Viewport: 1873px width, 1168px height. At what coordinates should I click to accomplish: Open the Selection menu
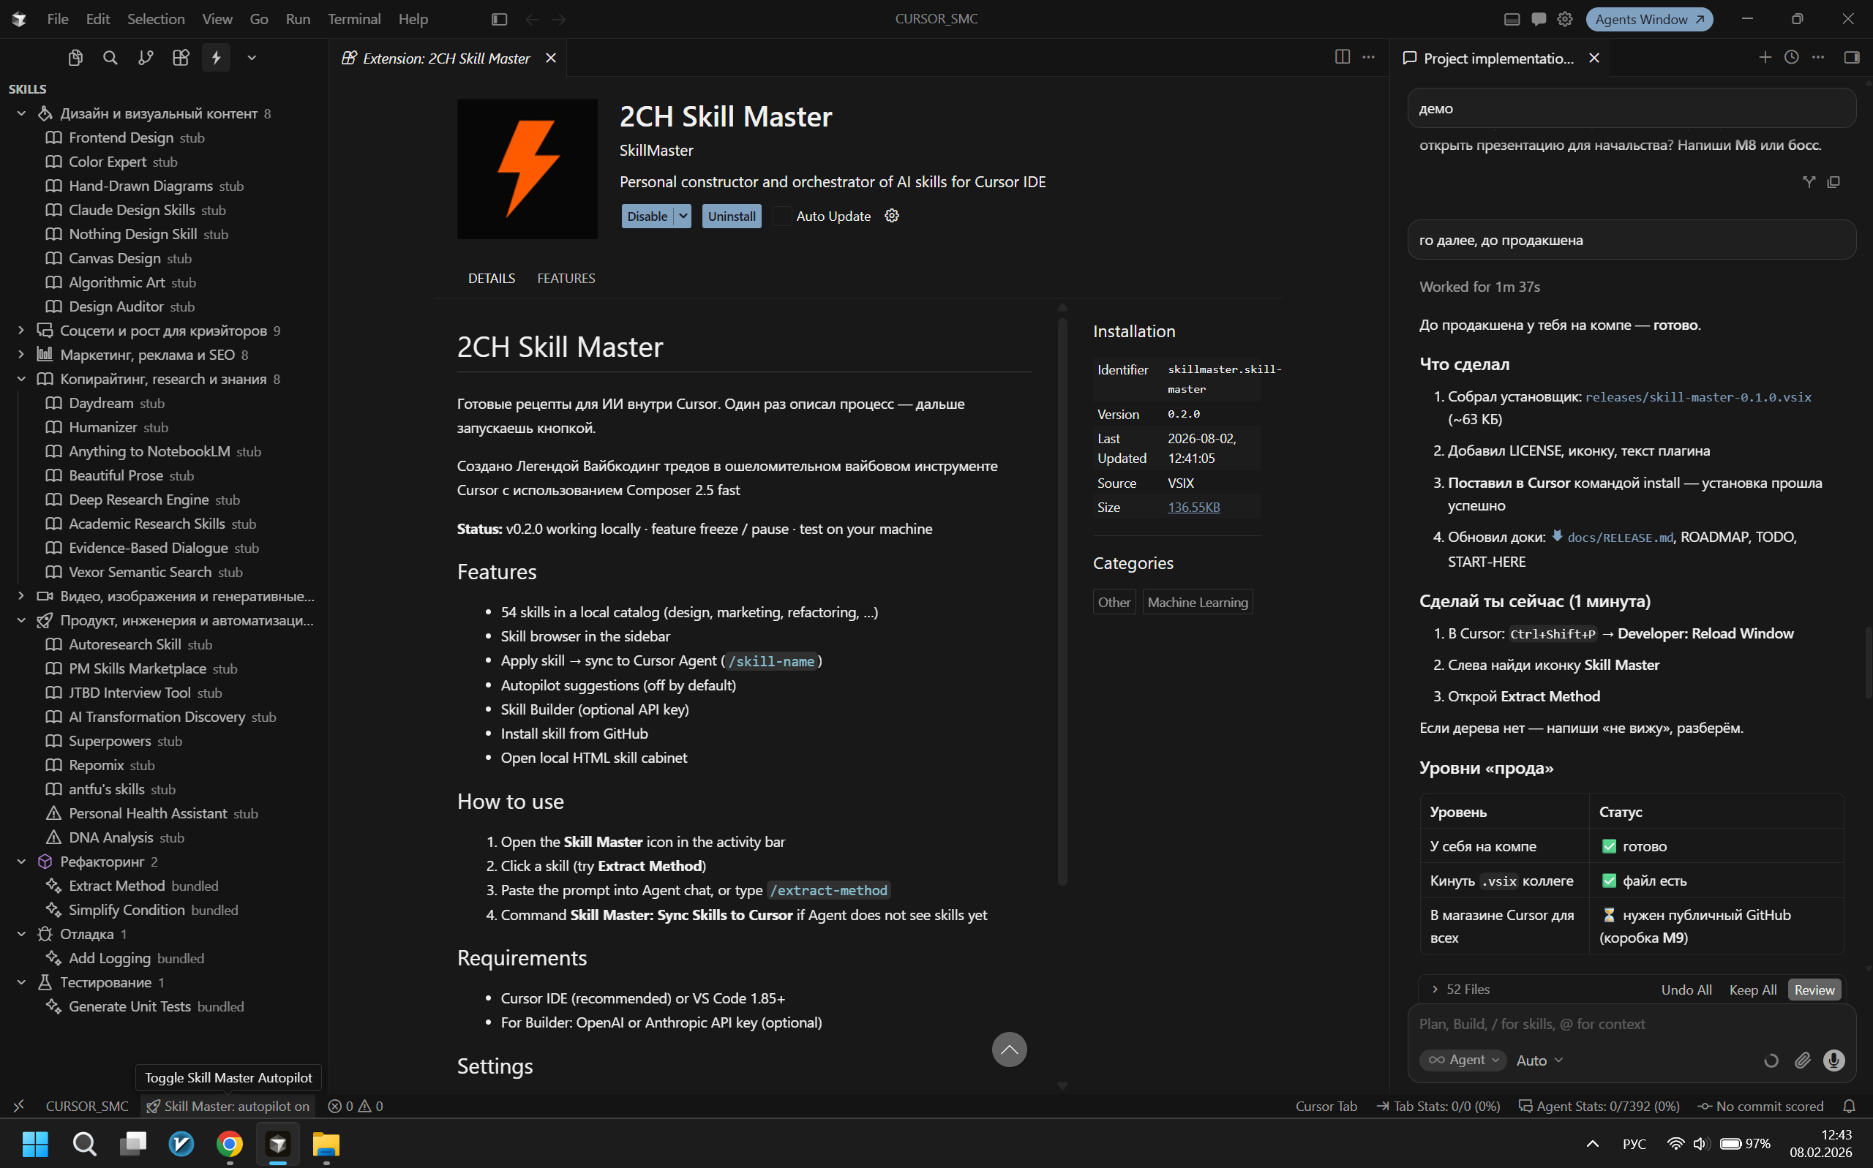pos(156,19)
